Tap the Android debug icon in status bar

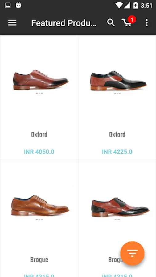click(18, 5)
